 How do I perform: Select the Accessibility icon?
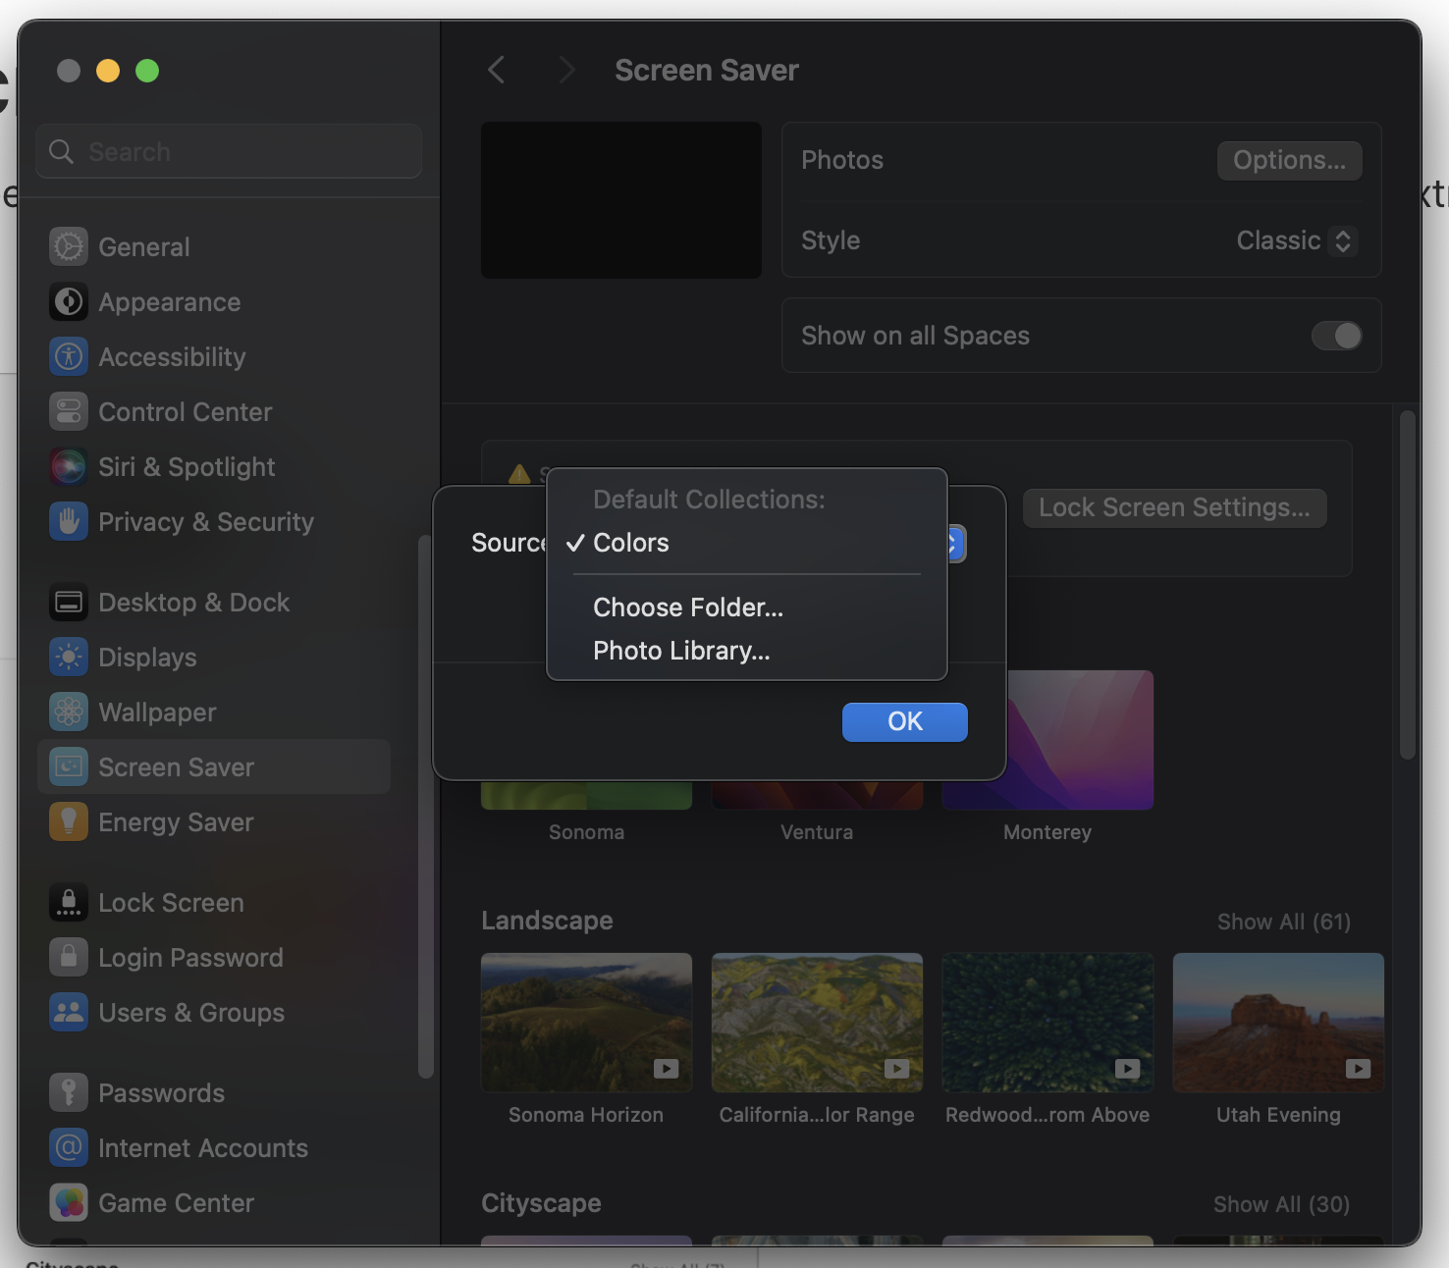point(69,357)
